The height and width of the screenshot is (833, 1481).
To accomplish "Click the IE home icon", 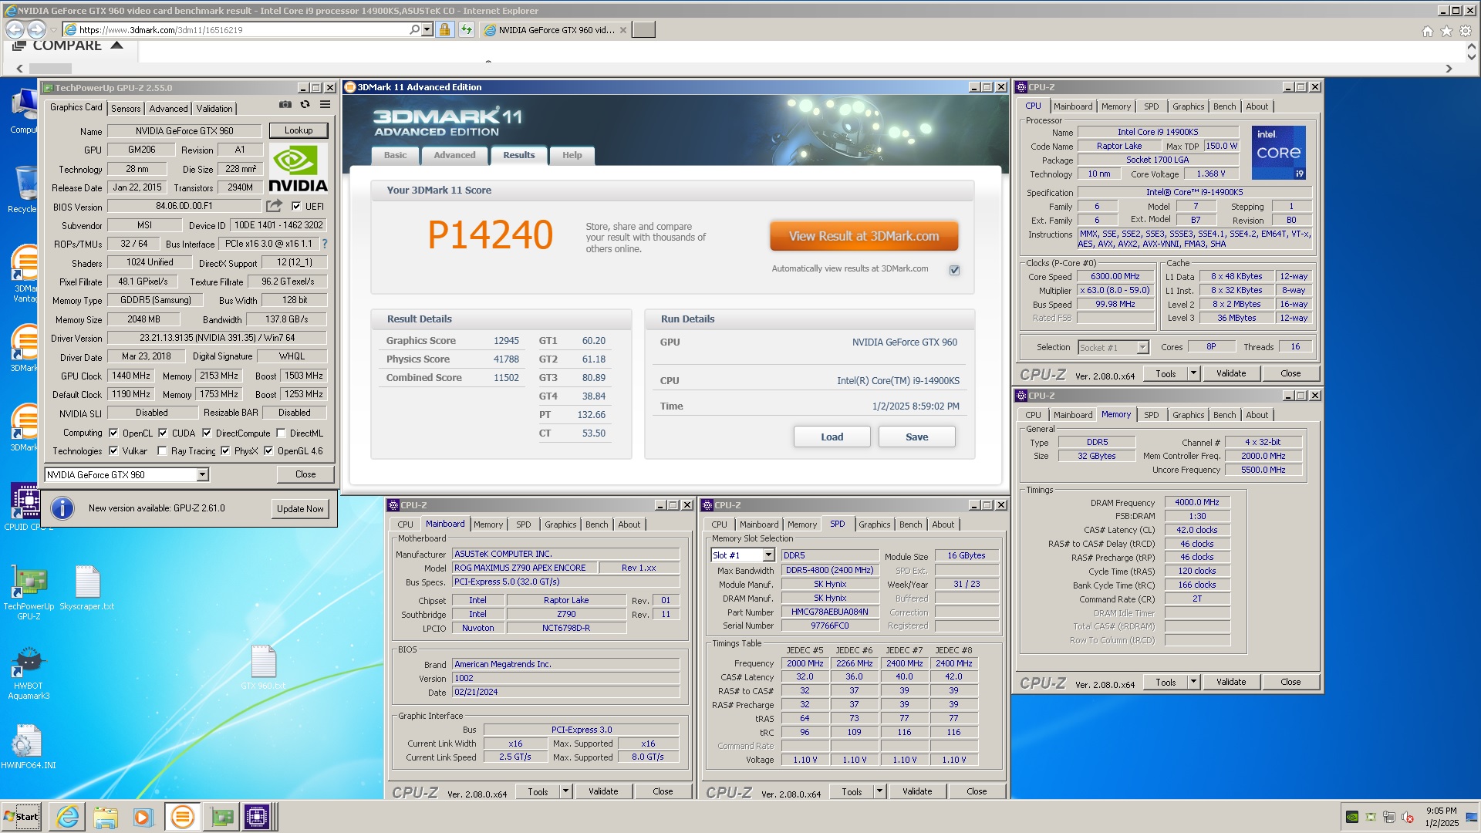I will 1428,31.
